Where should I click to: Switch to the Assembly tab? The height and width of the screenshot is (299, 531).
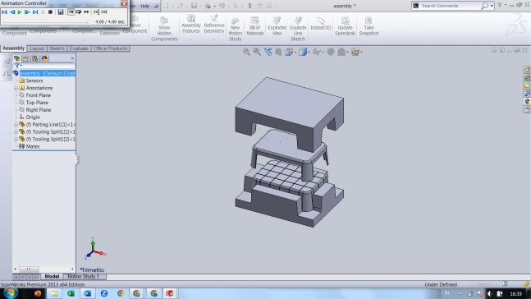coord(14,48)
